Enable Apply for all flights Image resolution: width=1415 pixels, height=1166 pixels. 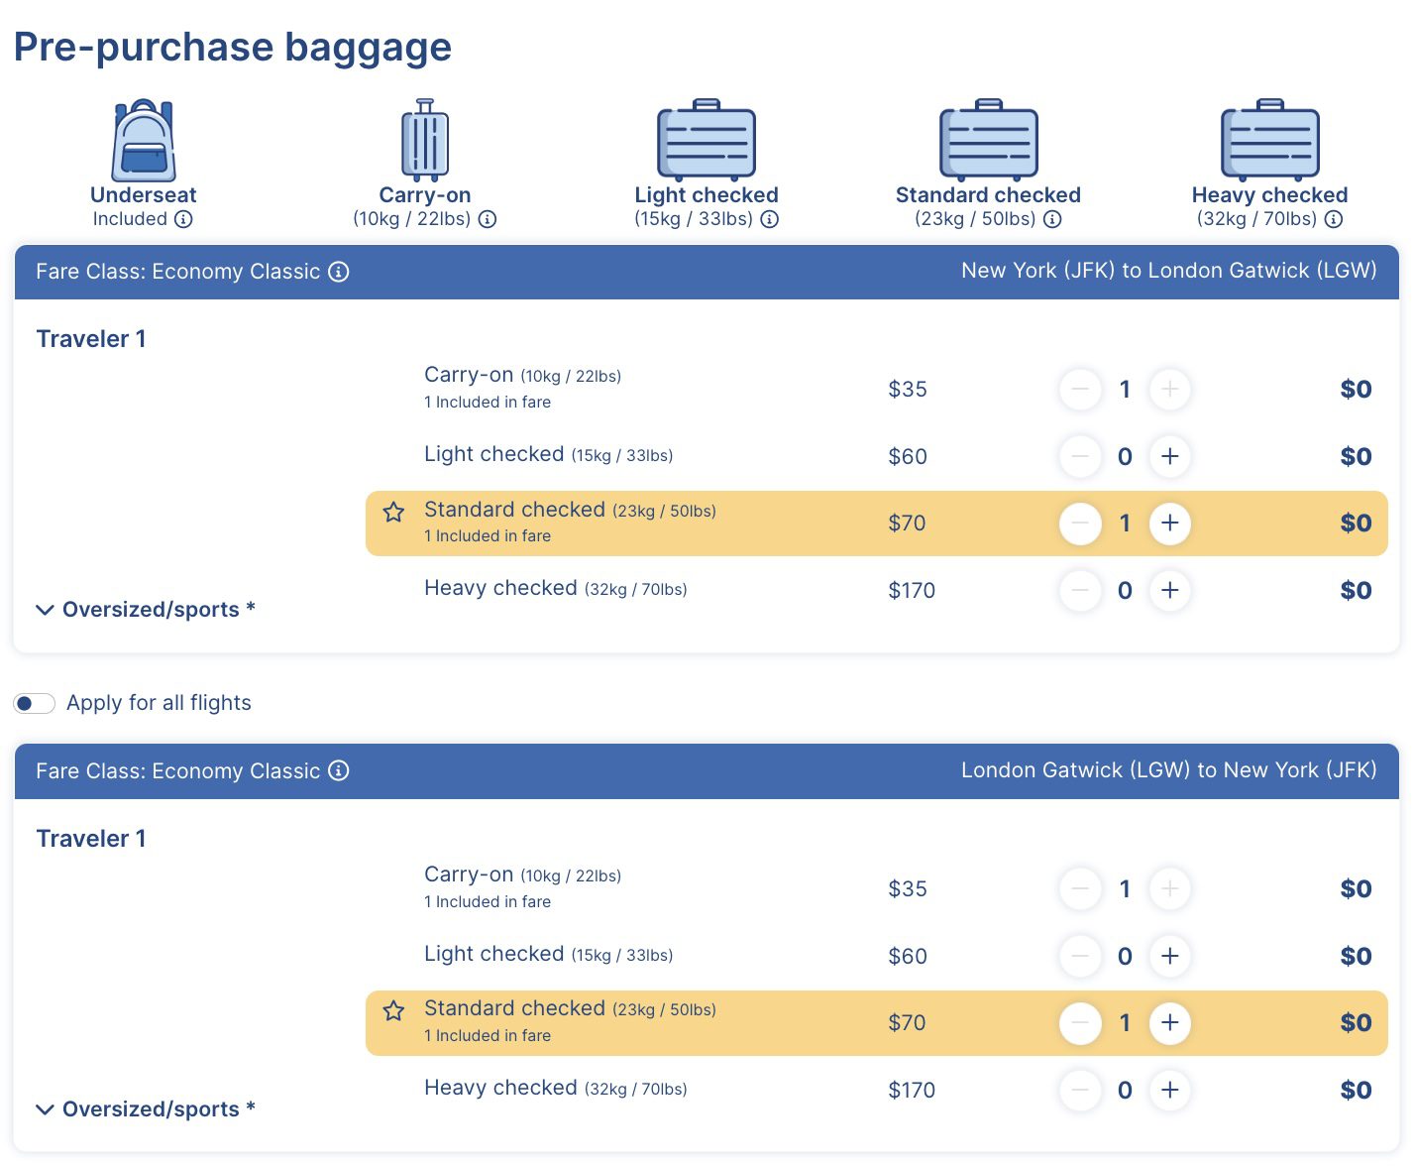(34, 703)
